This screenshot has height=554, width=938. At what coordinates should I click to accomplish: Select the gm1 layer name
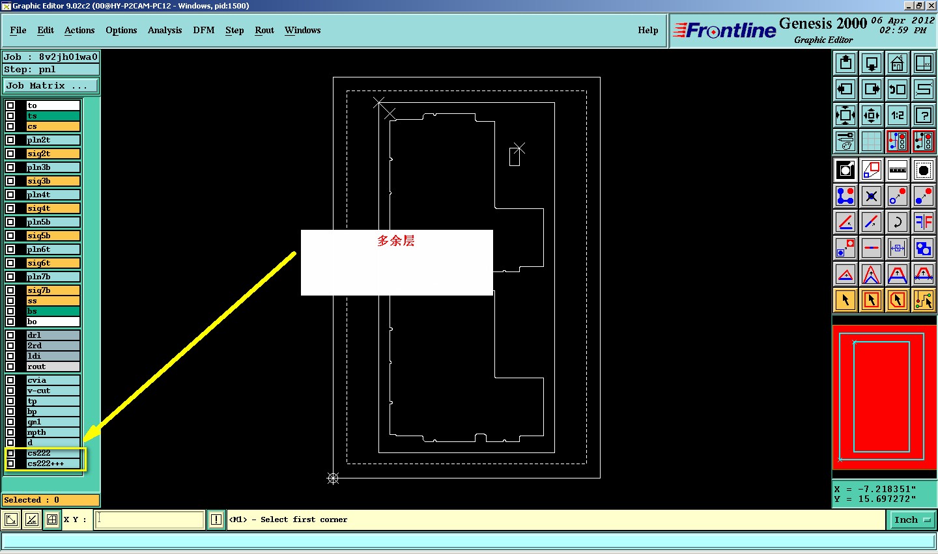coord(53,422)
